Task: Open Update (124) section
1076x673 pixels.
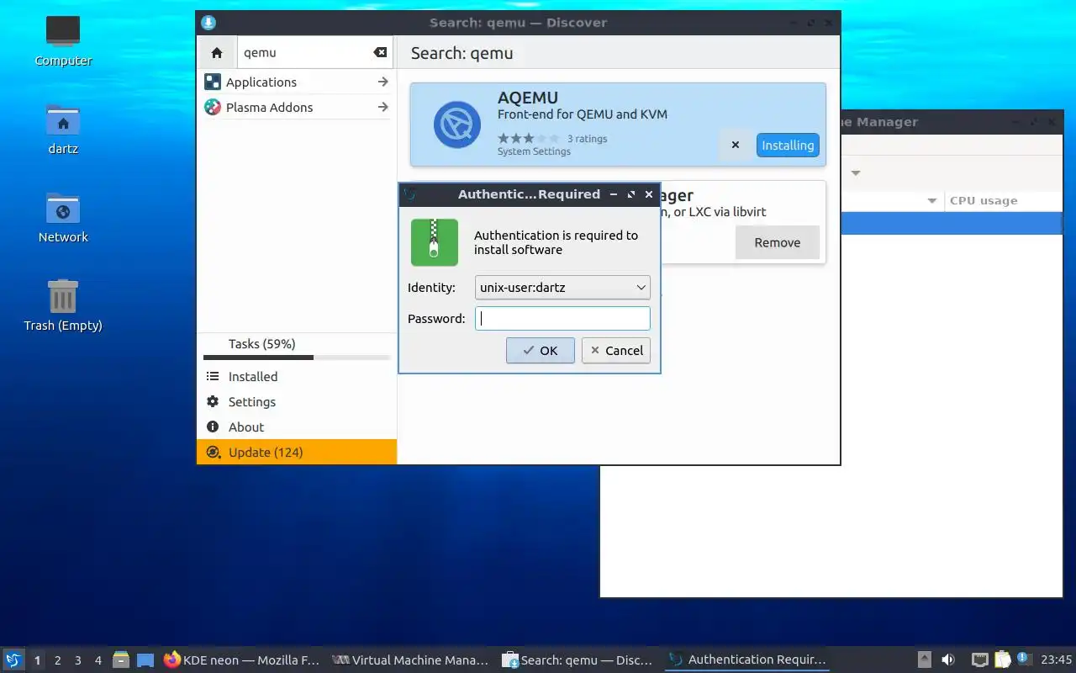Action: click(x=297, y=452)
